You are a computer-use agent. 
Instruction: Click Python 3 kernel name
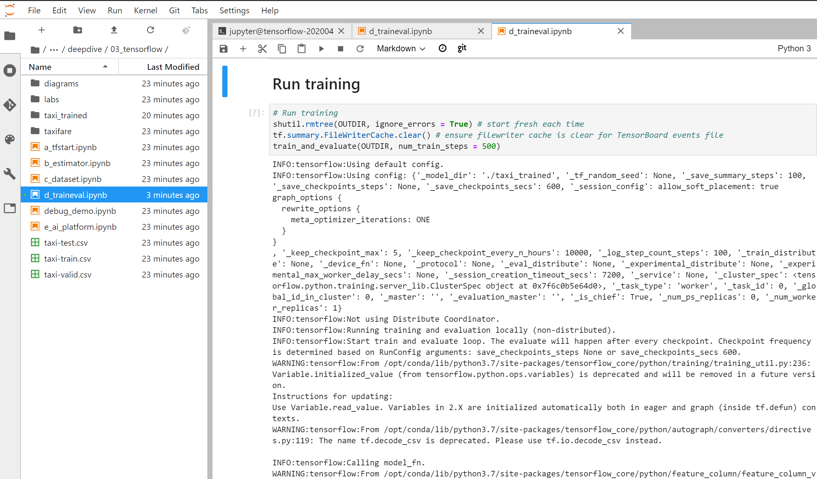pyautogui.click(x=794, y=48)
